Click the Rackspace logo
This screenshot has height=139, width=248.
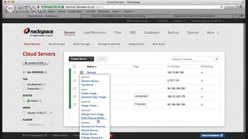coord(39,32)
